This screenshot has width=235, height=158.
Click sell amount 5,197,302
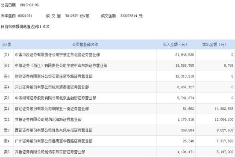(225, 152)
